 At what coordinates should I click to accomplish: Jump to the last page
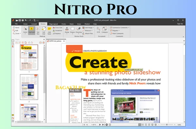click(103, 125)
